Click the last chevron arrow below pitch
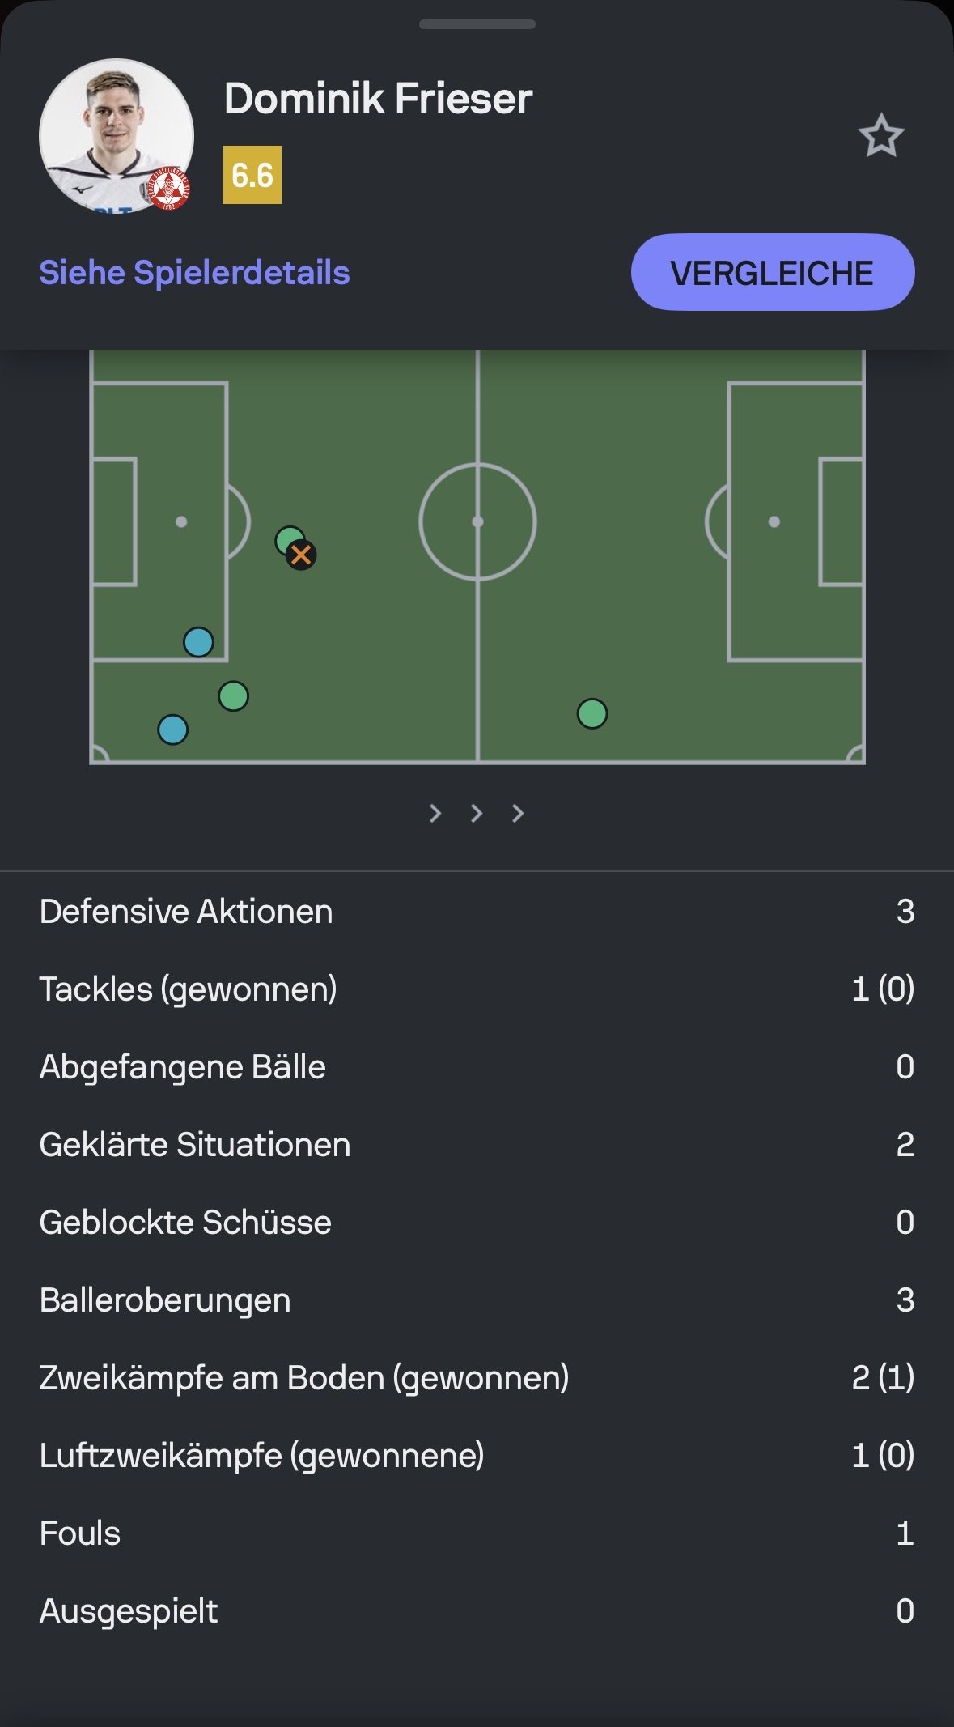Viewport: 954px width, 1727px height. [x=518, y=813]
